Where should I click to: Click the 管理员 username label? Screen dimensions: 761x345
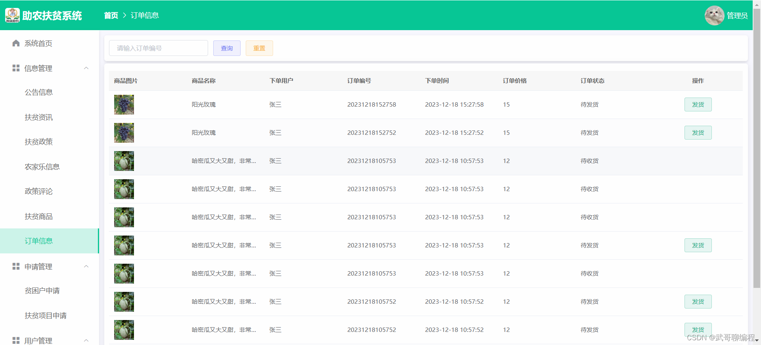click(737, 16)
